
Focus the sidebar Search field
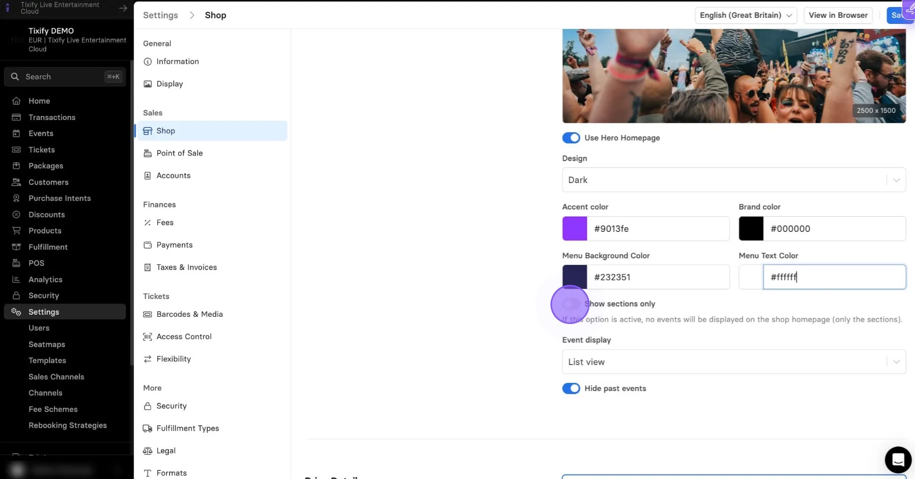[x=65, y=77]
